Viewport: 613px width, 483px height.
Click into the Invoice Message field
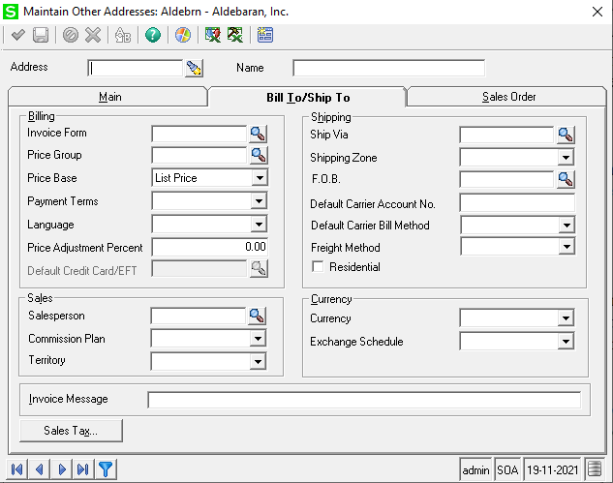pos(364,400)
